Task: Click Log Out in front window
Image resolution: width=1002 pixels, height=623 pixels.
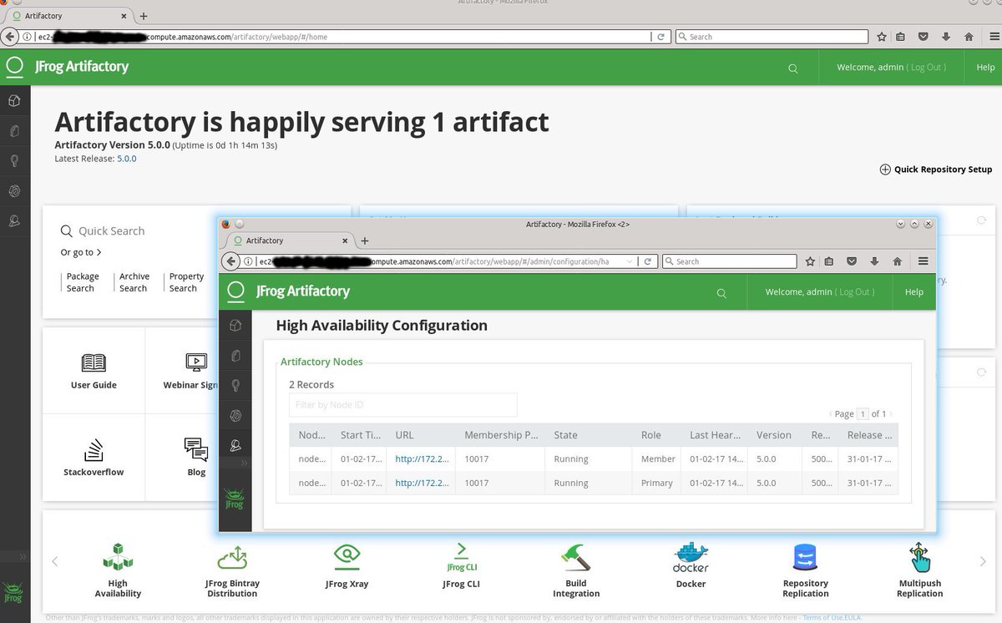Action: [x=855, y=292]
